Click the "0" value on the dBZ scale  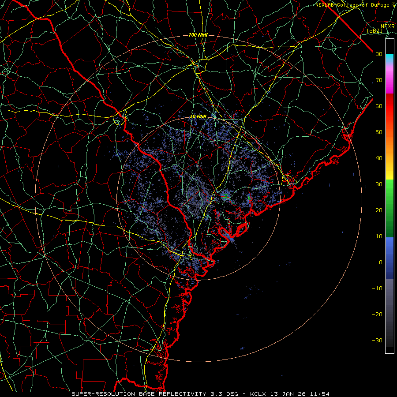click(381, 262)
